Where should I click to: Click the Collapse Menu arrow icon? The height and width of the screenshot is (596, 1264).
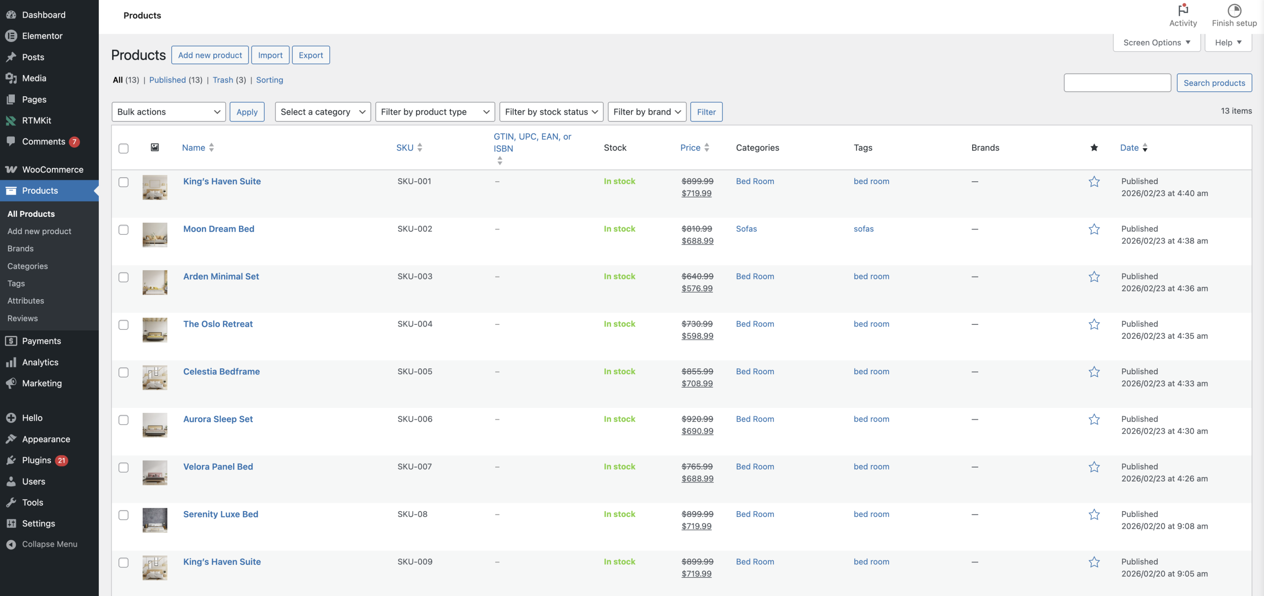pyautogui.click(x=11, y=544)
